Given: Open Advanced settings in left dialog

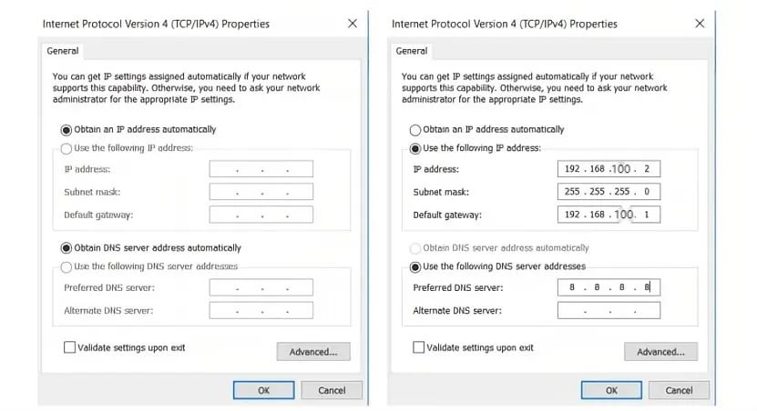Looking at the screenshot, I should pos(313,352).
